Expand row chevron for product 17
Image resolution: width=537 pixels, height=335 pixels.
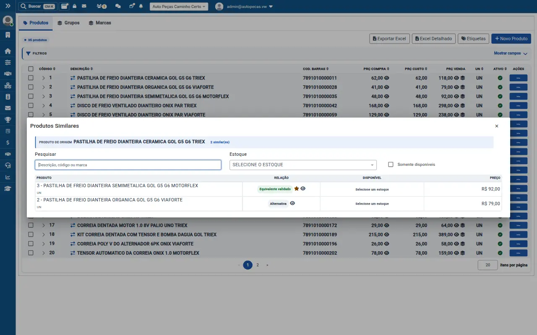tap(43, 225)
